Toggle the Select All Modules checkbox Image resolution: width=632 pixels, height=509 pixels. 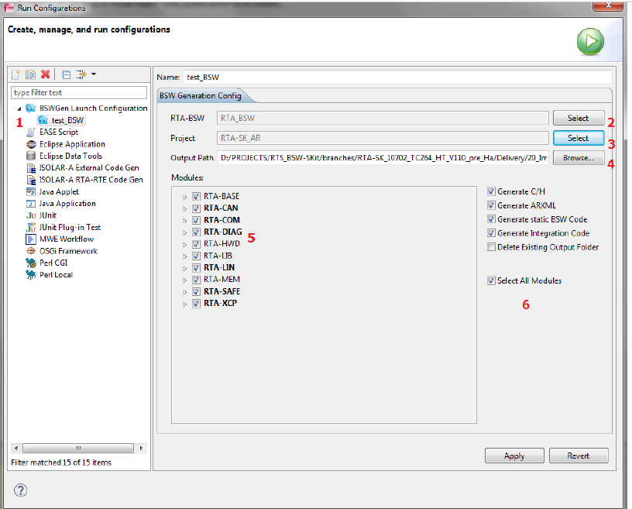(x=492, y=280)
